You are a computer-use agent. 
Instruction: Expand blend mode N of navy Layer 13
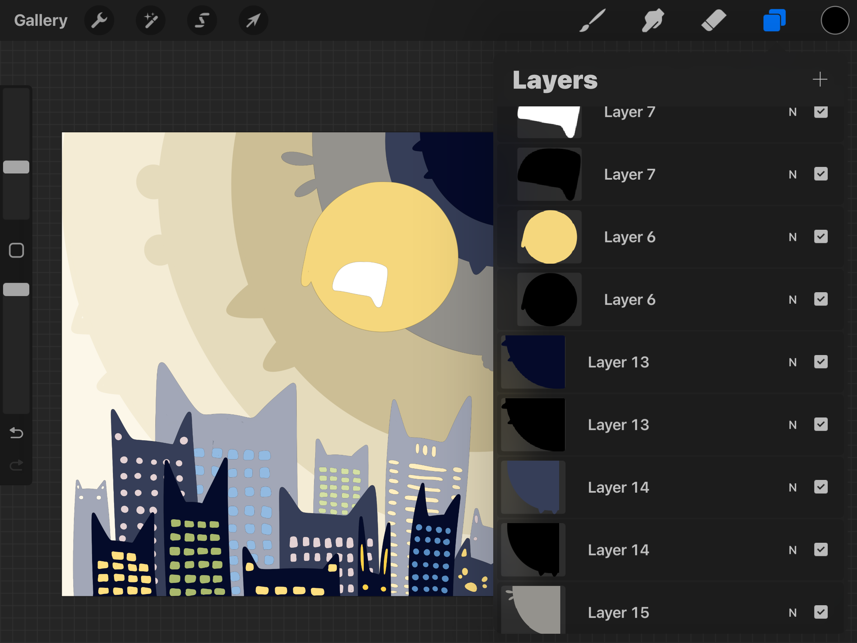click(793, 362)
